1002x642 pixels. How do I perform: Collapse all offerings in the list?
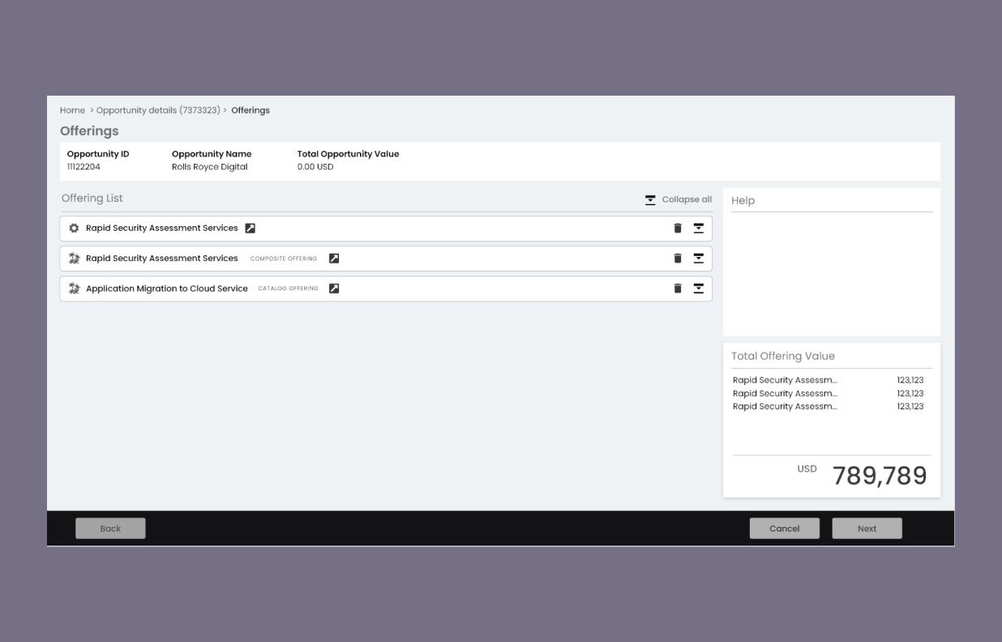click(679, 199)
